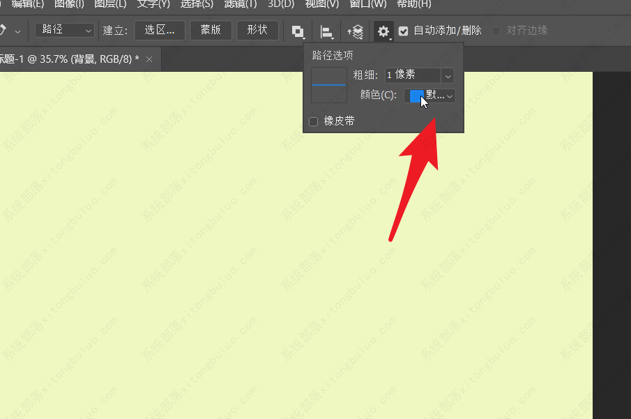Enable the 橡皮带 checkbox

pyautogui.click(x=314, y=121)
